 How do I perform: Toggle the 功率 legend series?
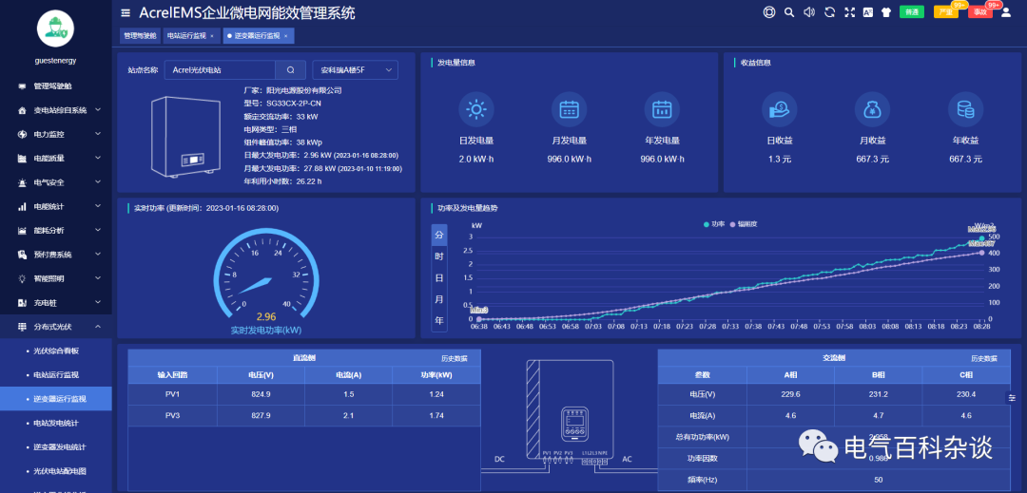coord(714,224)
